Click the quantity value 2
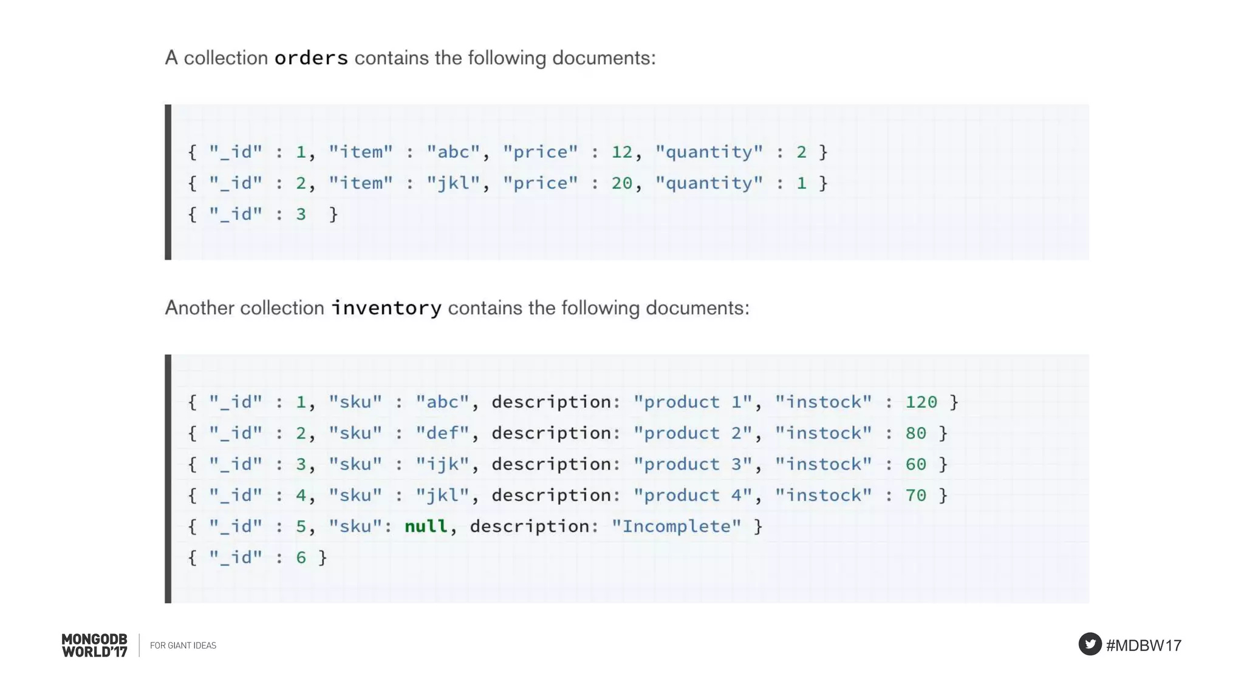The width and height of the screenshot is (1244, 699). pos(801,152)
